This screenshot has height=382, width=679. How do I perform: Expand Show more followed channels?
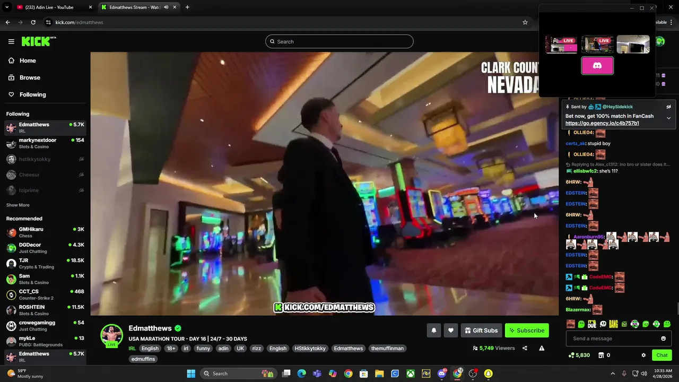coord(18,205)
